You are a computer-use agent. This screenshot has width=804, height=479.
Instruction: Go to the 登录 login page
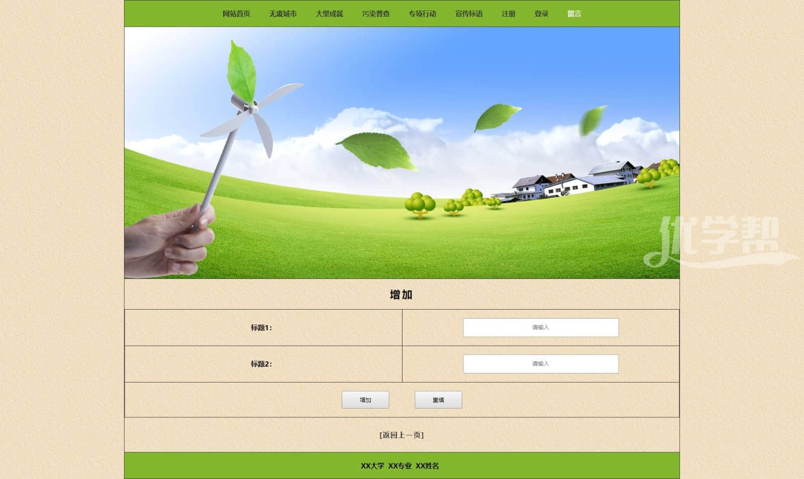coord(541,14)
